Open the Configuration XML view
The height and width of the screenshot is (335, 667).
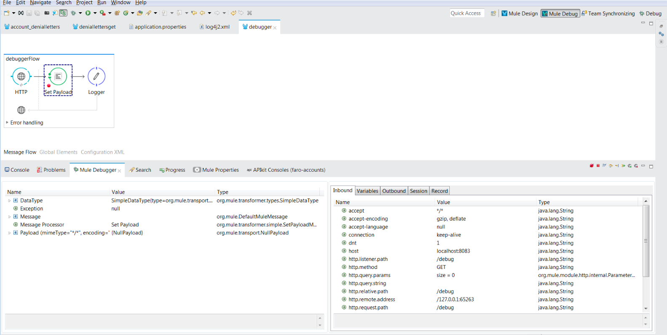pyautogui.click(x=102, y=152)
